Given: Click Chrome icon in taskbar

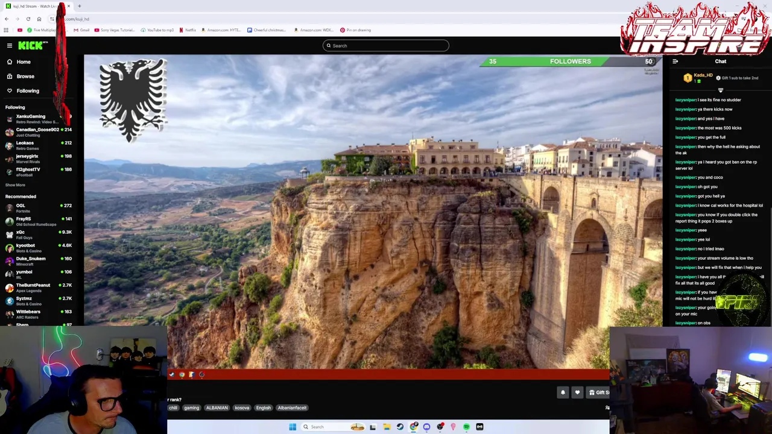Looking at the screenshot, I should click(x=413, y=427).
